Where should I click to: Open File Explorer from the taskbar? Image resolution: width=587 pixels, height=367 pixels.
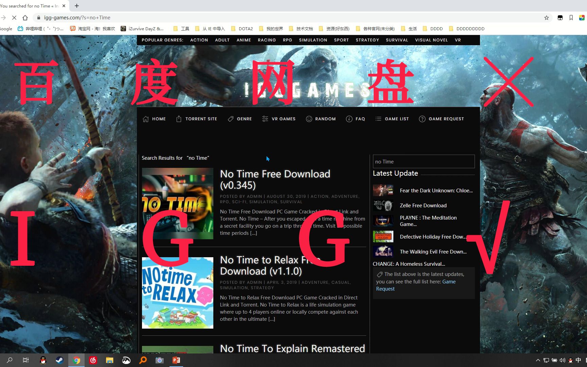(x=109, y=360)
